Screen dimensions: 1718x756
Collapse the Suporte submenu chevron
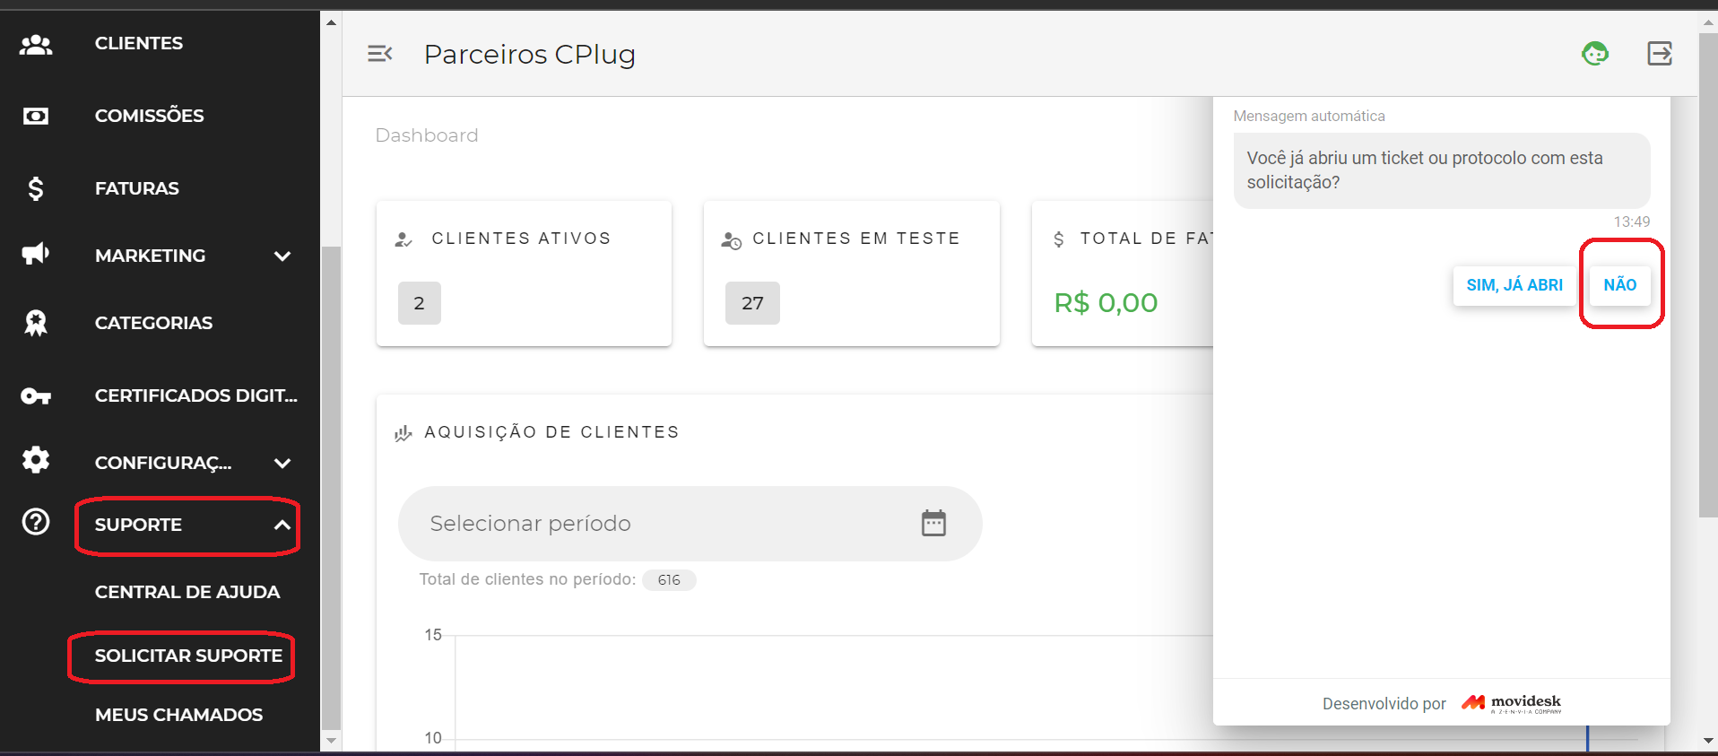(282, 526)
